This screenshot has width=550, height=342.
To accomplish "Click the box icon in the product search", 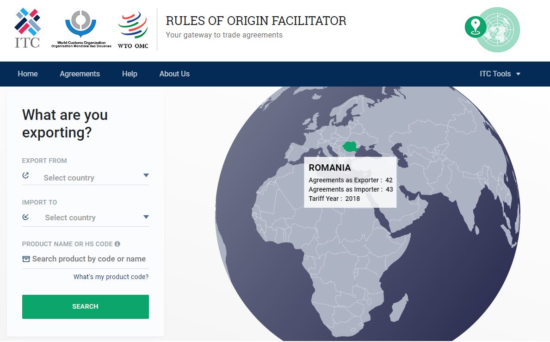I will tap(26, 259).
